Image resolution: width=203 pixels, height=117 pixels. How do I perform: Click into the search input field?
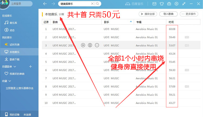(75, 4)
